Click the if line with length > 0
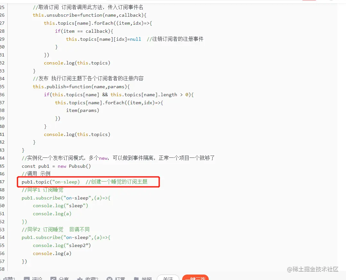The image size is (346, 280). coord(119,95)
